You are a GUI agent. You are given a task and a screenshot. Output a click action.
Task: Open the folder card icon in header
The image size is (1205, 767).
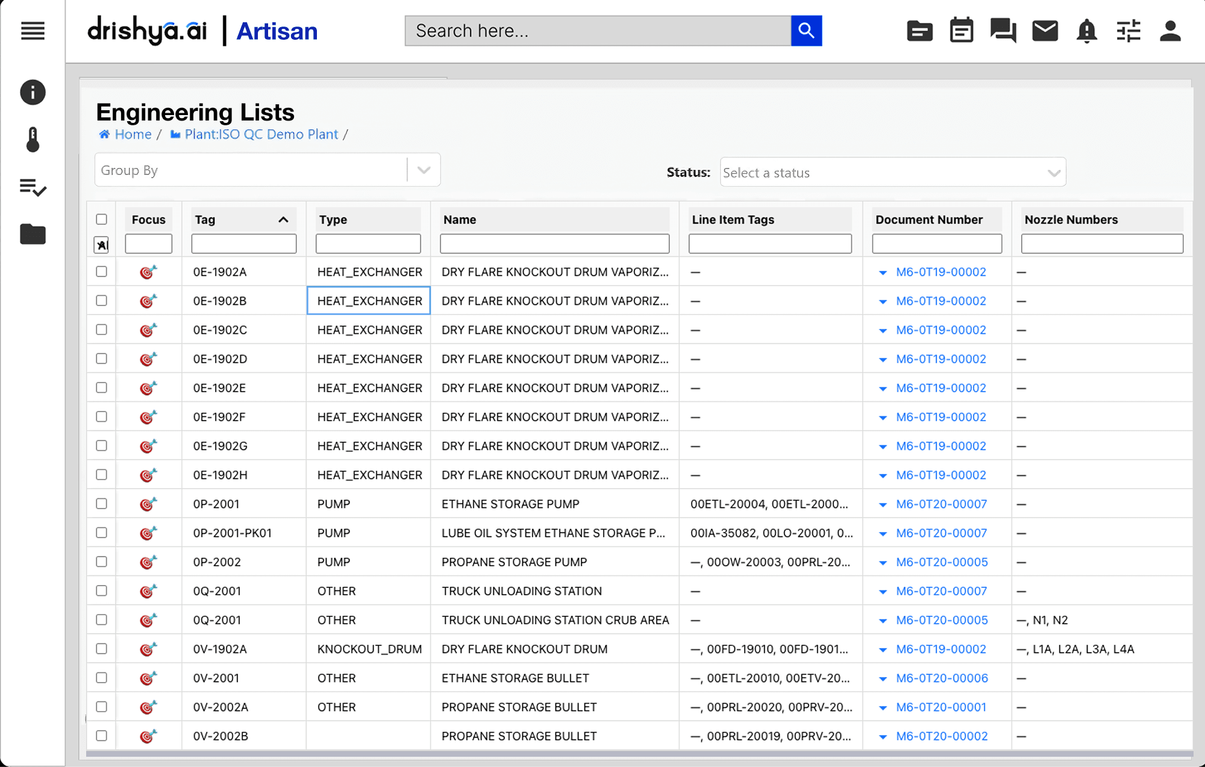[x=919, y=31]
